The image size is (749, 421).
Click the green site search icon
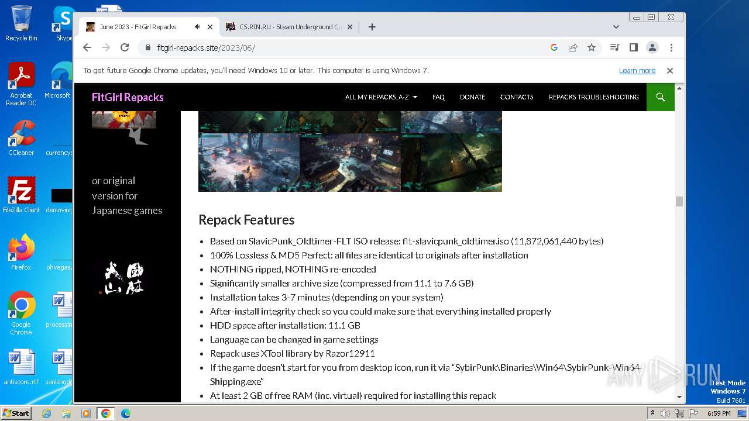[x=661, y=97]
